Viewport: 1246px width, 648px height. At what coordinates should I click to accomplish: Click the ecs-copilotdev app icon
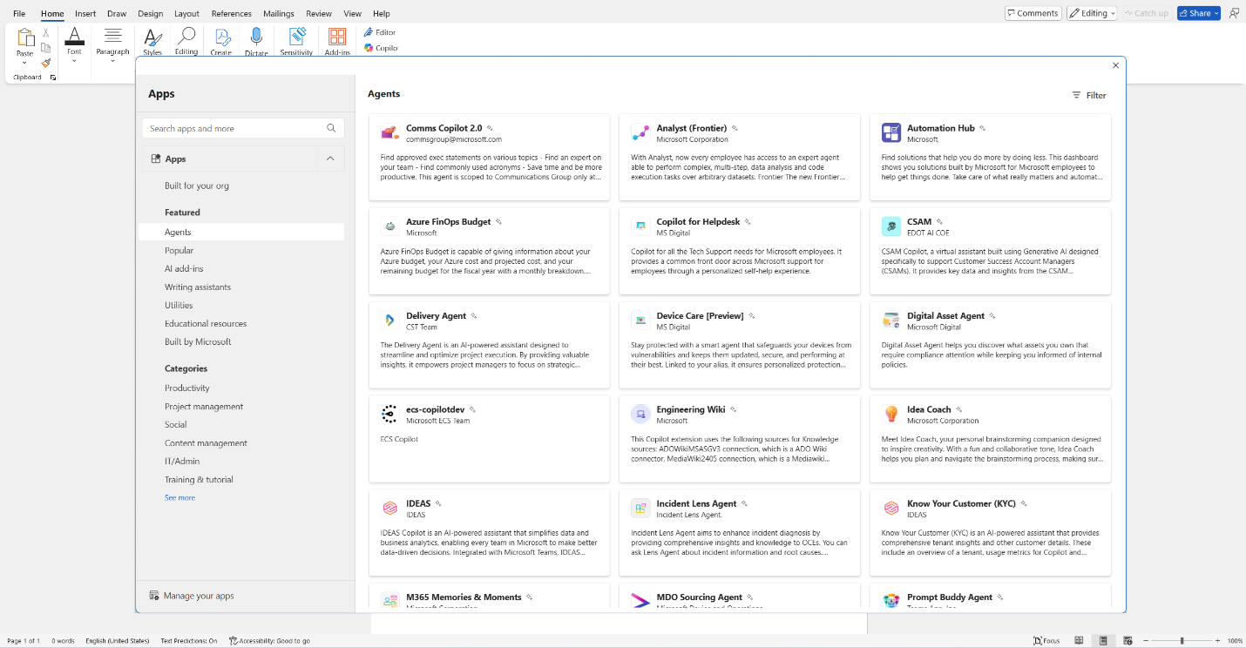389,415
